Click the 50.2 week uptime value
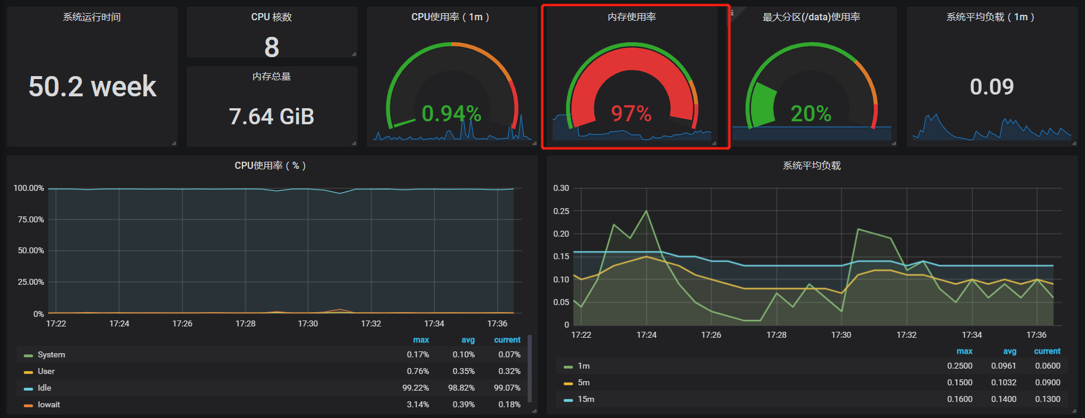 92,86
